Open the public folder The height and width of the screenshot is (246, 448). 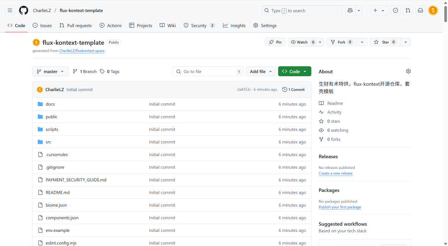[51, 117]
